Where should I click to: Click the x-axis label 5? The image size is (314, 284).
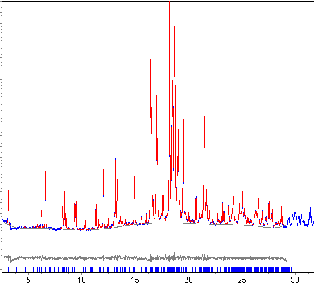[x=28, y=280]
